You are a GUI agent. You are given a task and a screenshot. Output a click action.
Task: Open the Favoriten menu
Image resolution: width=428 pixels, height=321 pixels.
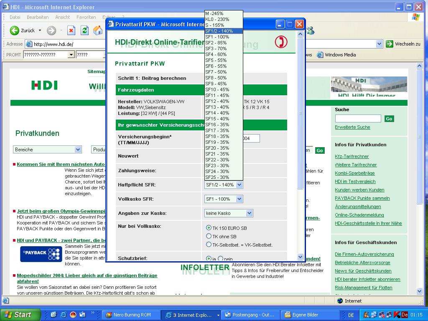(x=86, y=17)
